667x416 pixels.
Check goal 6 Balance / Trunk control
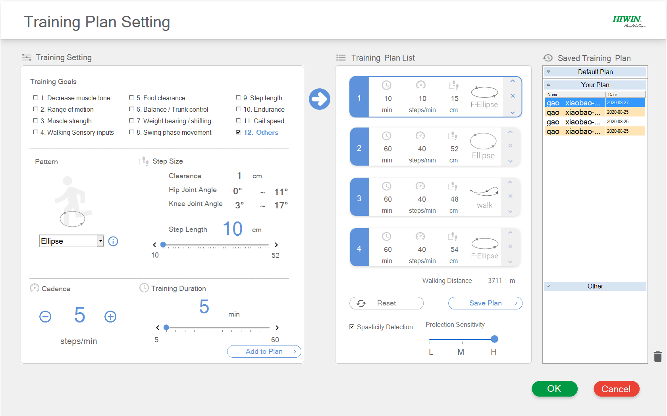(131, 109)
